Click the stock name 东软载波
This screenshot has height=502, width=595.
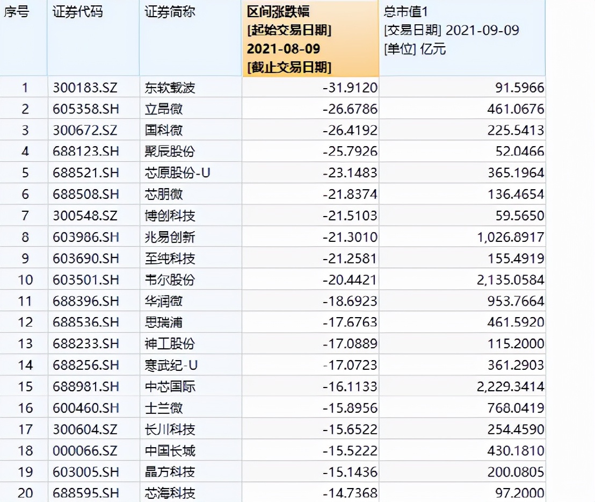170,88
